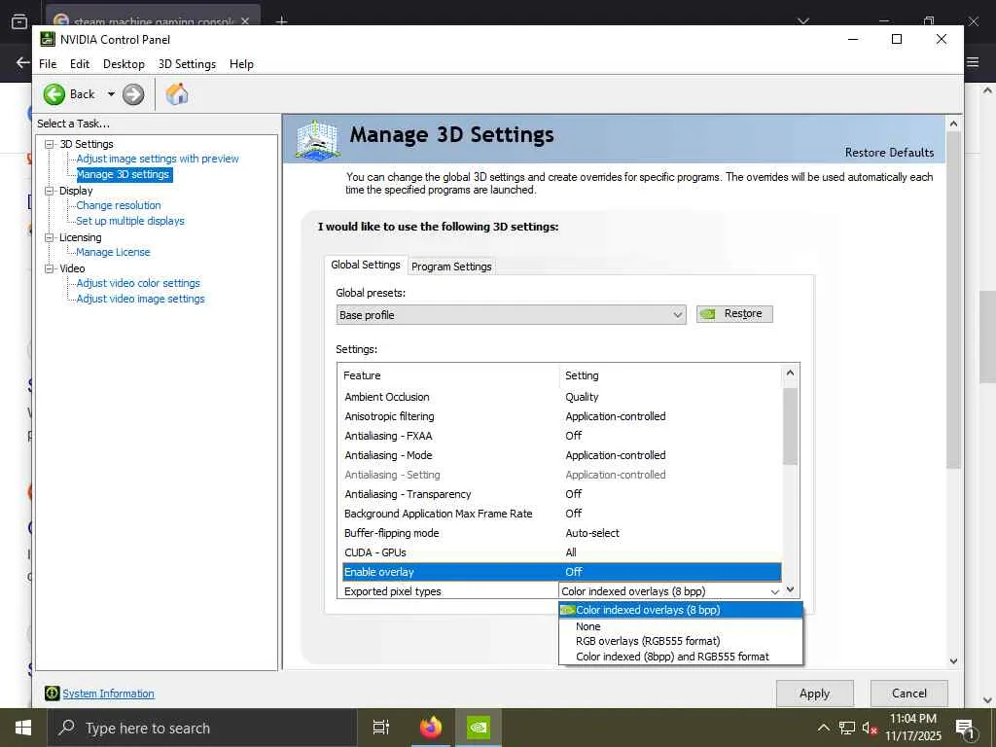The image size is (996, 747).
Task: Click the Restore button
Action: click(734, 314)
